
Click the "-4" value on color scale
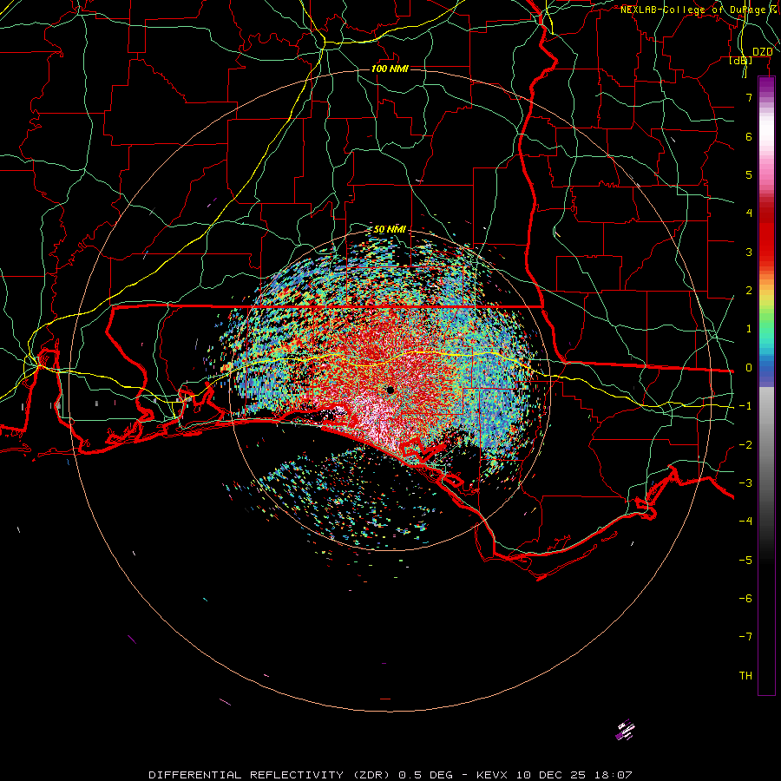tap(745, 522)
